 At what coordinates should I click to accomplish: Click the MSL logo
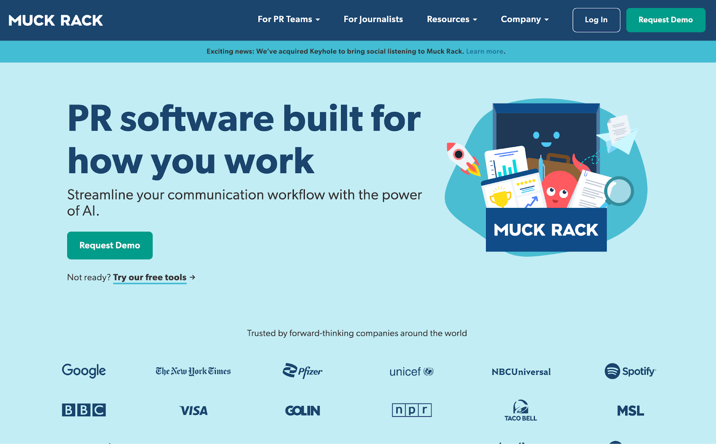[x=630, y=410]
